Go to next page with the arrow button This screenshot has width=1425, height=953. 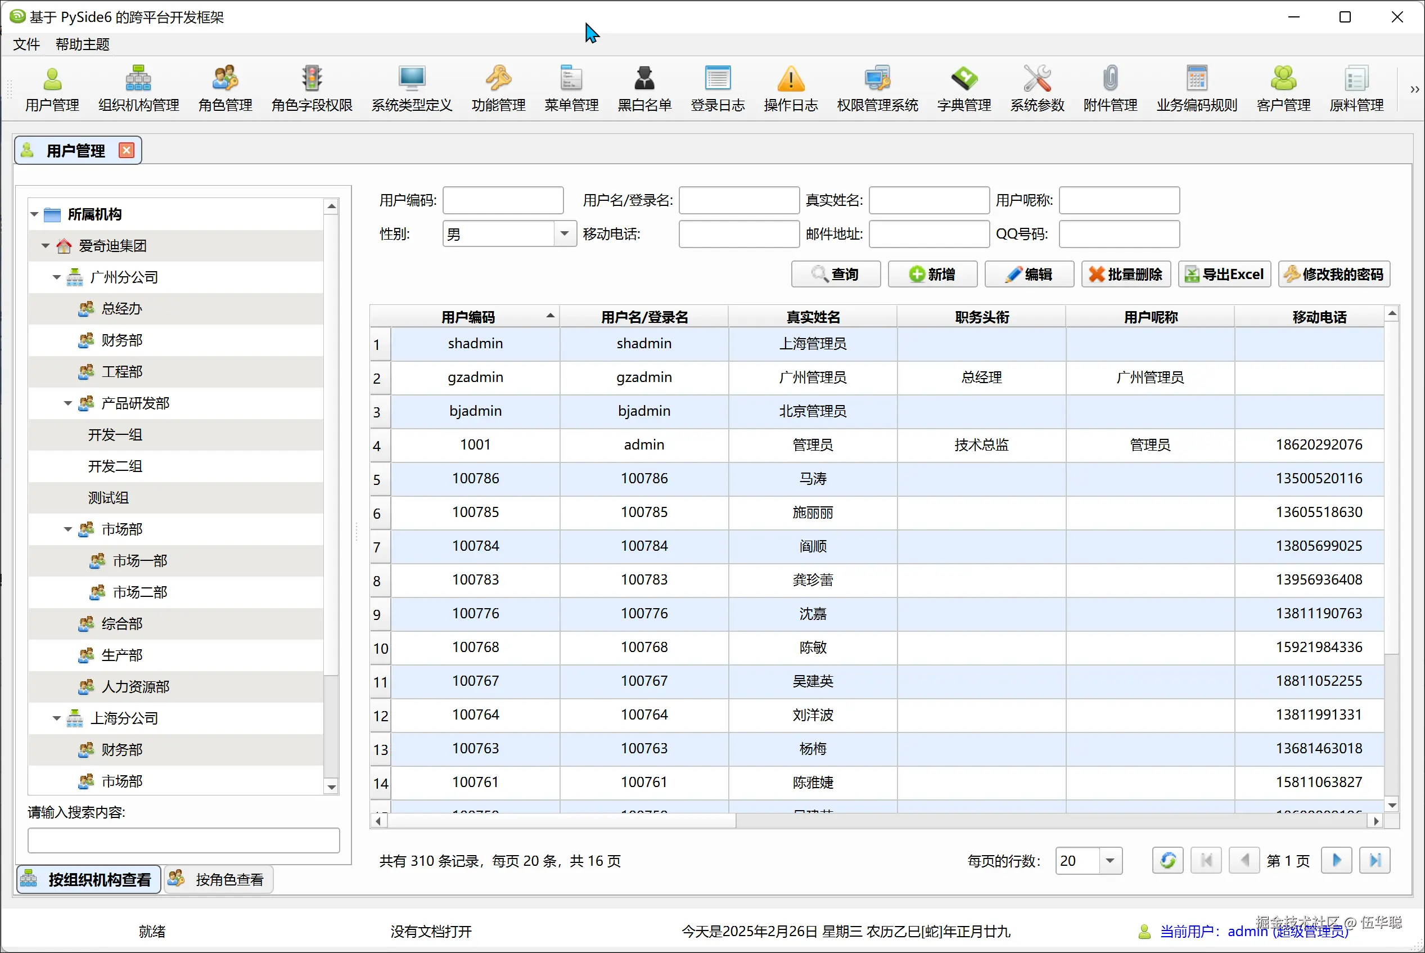(1336, 861)
